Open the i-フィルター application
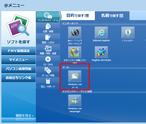 (x=128, y=33)
